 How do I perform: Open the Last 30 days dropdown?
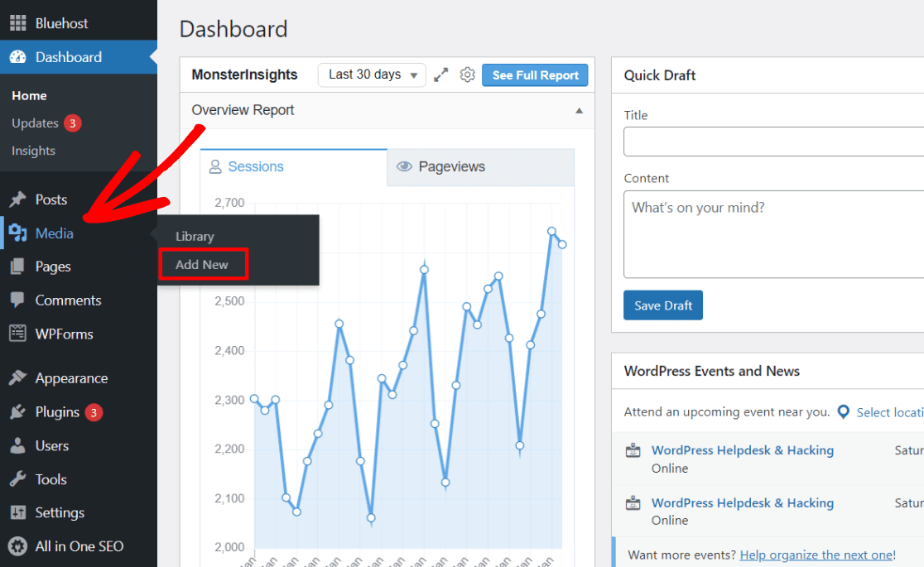(x=372, y=74)
